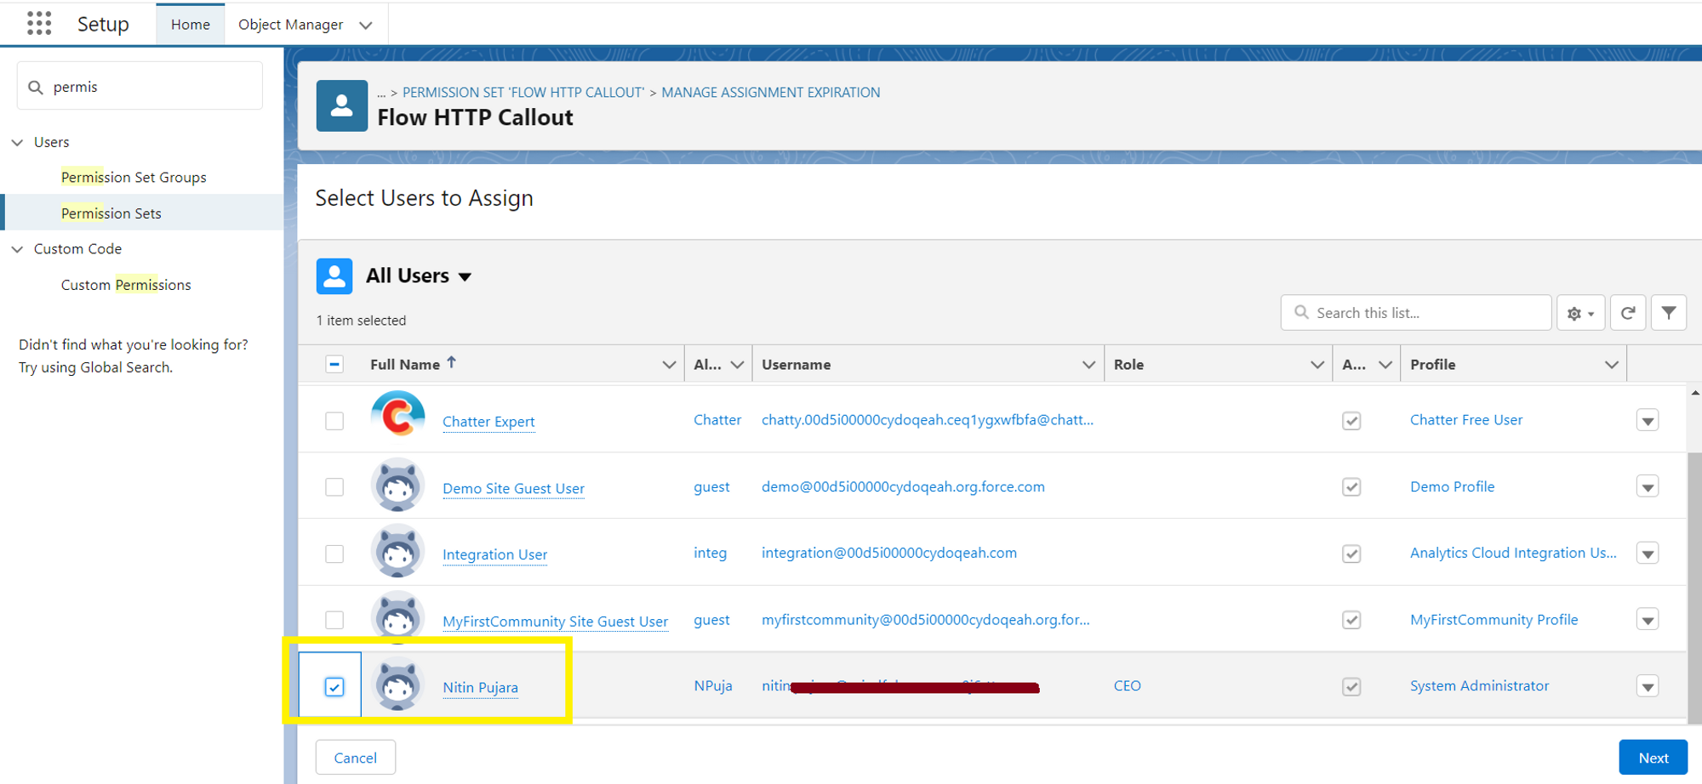Click inside the Search this list field
Image resolution: width=1702 pixels, height=784 pixels.
(1415, 312)
